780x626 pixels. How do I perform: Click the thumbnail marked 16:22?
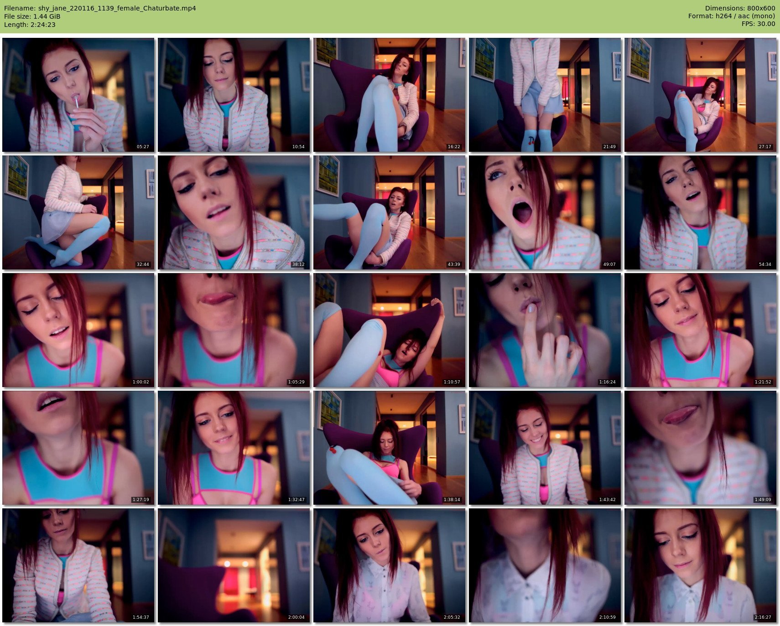point(390,95)
